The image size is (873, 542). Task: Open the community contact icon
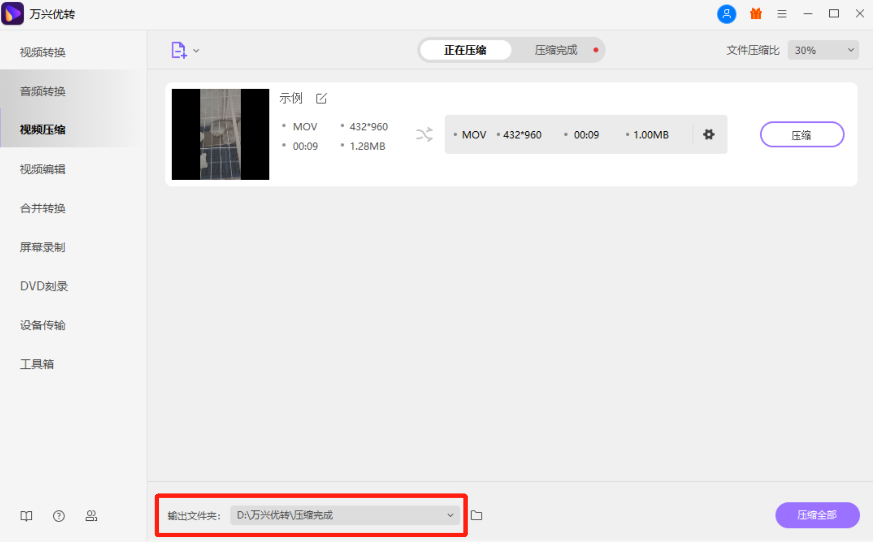[91, 516]
